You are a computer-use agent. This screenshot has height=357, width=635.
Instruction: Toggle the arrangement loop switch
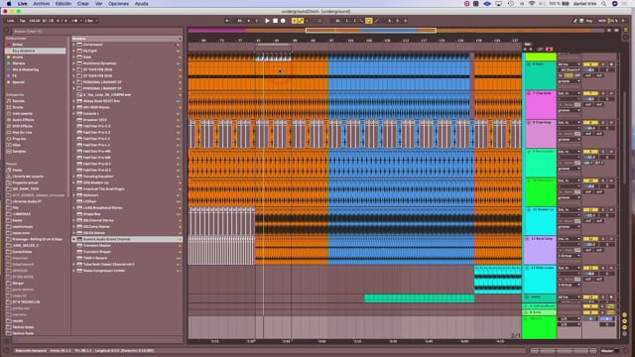[368, 21]
